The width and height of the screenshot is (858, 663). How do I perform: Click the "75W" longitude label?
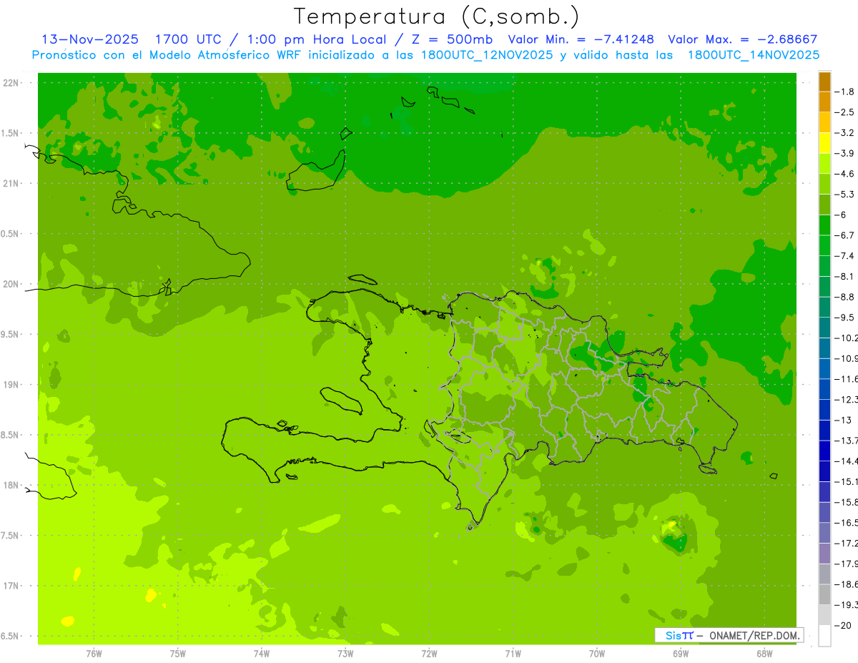tap(177, 654)
